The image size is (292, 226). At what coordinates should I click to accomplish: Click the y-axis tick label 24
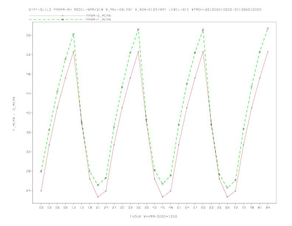coord(28,191)
